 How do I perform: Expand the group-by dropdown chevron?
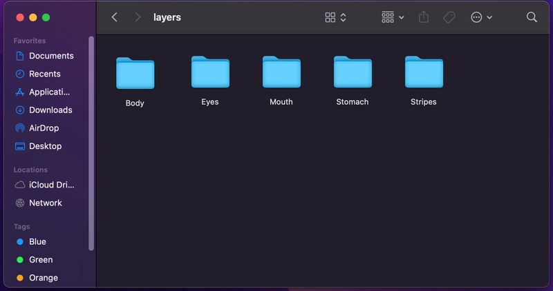click(402, 17)
